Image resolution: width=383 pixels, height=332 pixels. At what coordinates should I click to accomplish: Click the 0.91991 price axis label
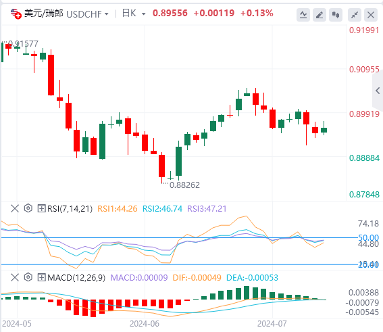pos(364,30)
